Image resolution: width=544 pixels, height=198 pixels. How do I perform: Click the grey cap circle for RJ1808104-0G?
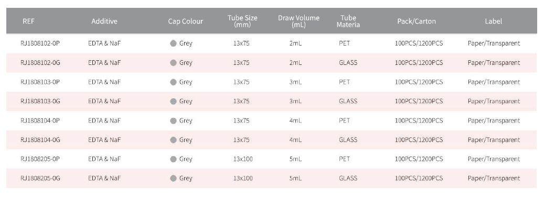pyautogui.click(x=173, y=140)
